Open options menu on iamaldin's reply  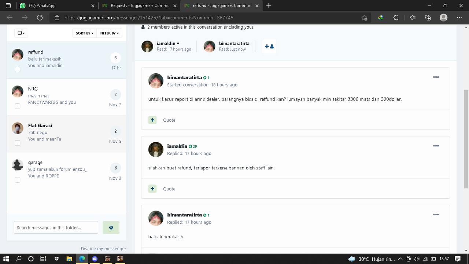click(436, 146)
